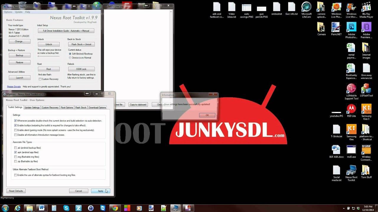
Task: Open the TeamViewer taskbar icon
Action: click(x=103, y=208)
